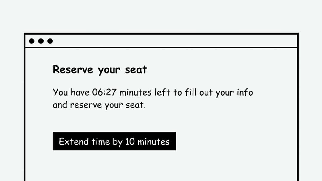Viewport: 322px width, 181px height.
Task: Click the word "info" ending the first line
Action: 244,92
